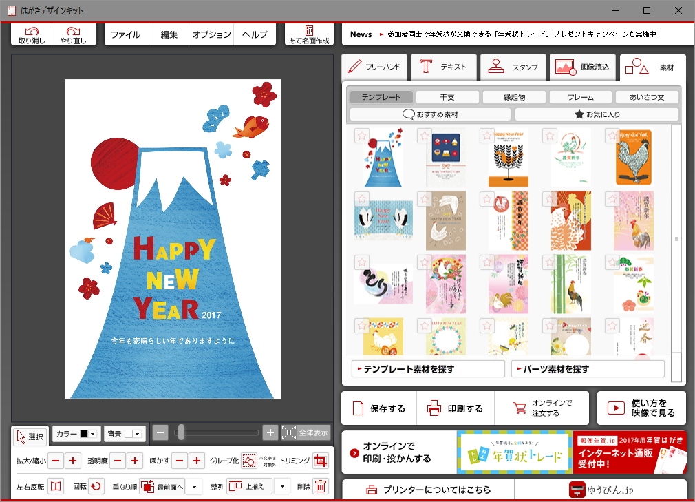Favorite the Mt. Fuji template star
This screenshot has width=695, height=502.
362,135
